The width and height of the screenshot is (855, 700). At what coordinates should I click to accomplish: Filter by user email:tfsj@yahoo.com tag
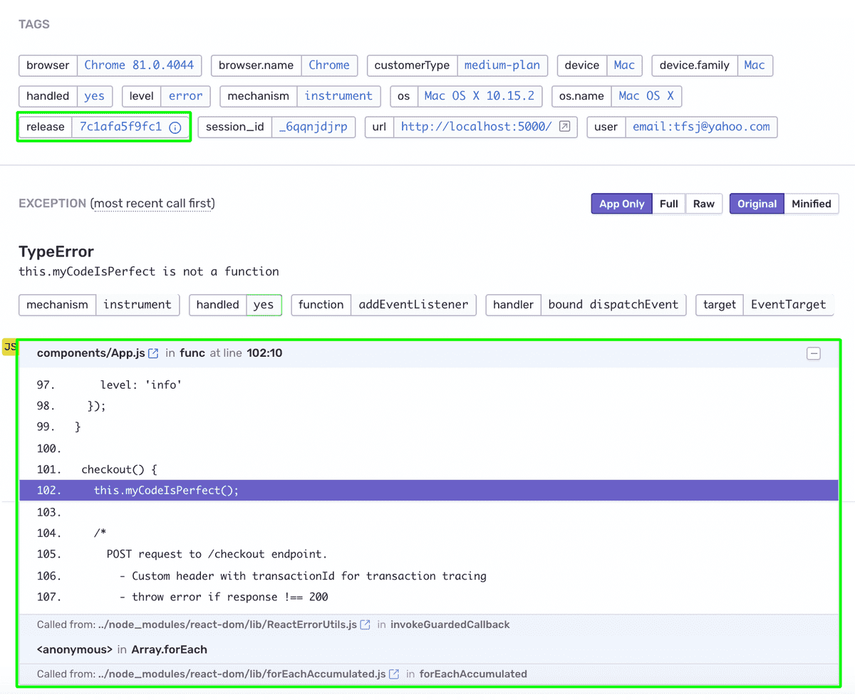pyautogui.click(x=701, y=127)
